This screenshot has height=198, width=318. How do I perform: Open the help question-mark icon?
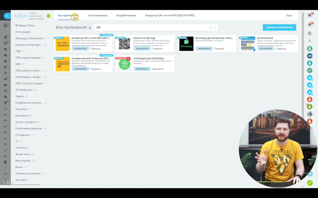[x=310, y=15]
